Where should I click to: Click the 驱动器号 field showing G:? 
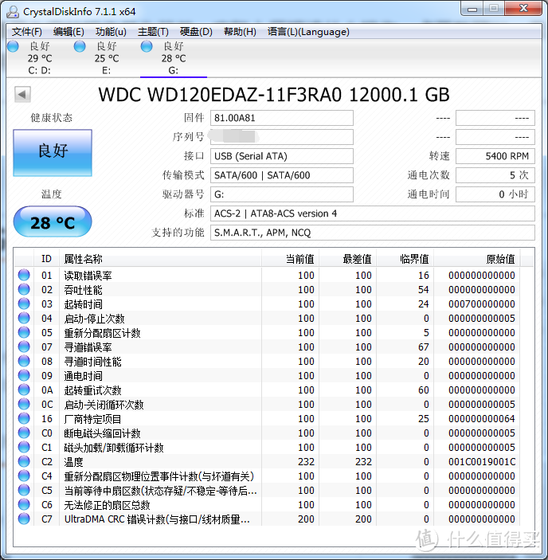coord(282,194)
